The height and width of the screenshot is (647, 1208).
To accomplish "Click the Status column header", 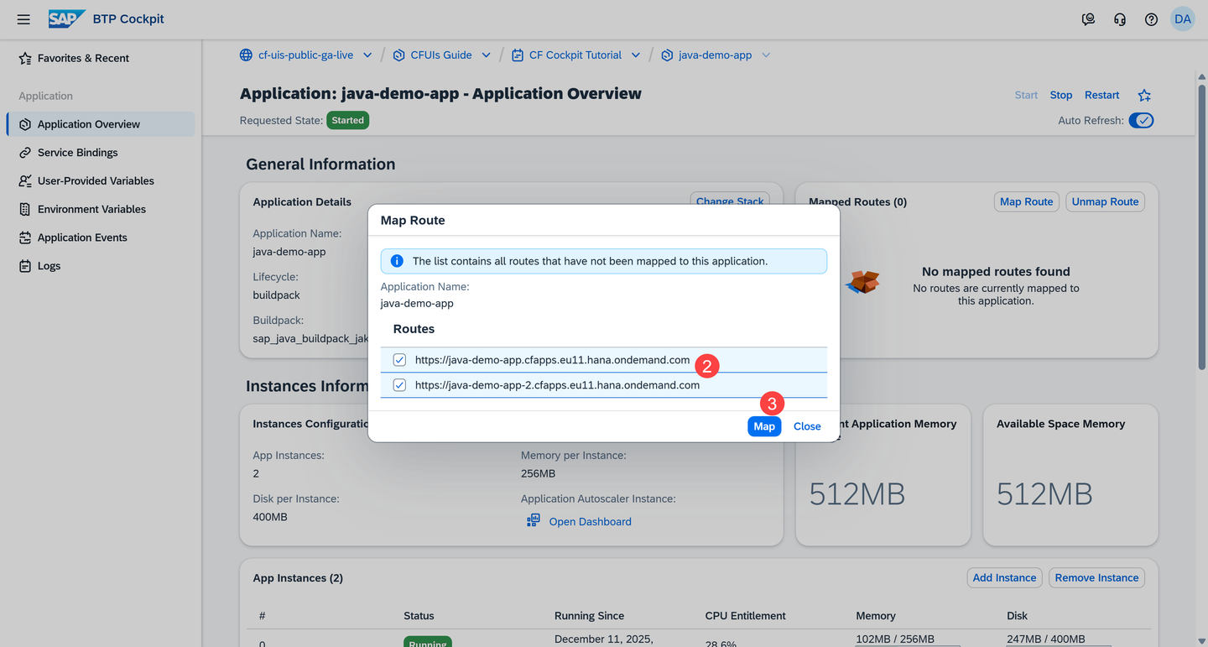I will point(419,616).
